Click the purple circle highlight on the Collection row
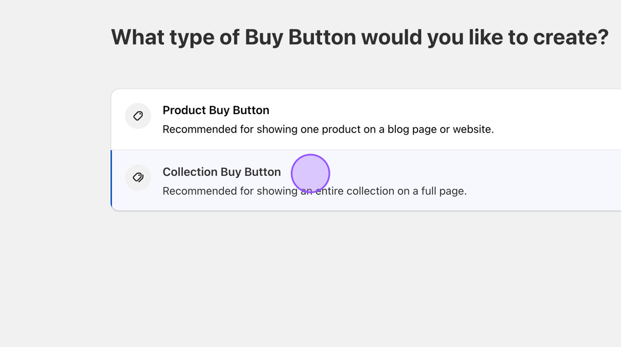 click(x=310, y=173)
